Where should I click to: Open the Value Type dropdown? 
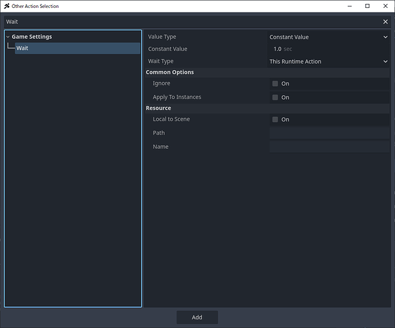coord(329,37)
